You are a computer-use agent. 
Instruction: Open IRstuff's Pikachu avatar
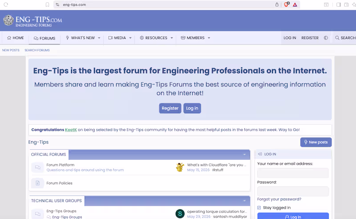[x=180, y=167]
